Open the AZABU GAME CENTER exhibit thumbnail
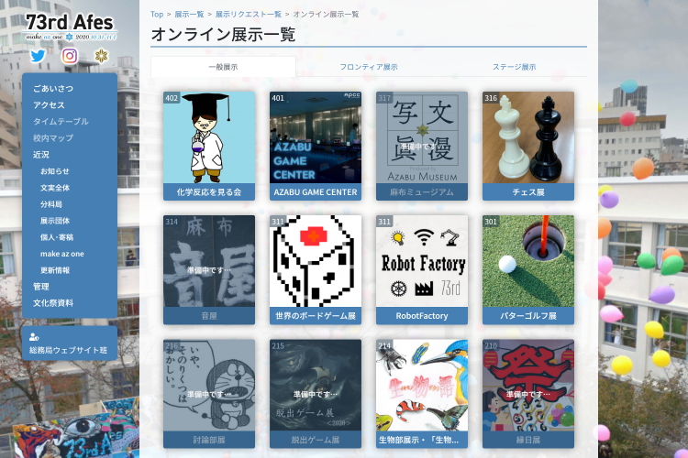The image size is (688, 458). pos(316,137)
